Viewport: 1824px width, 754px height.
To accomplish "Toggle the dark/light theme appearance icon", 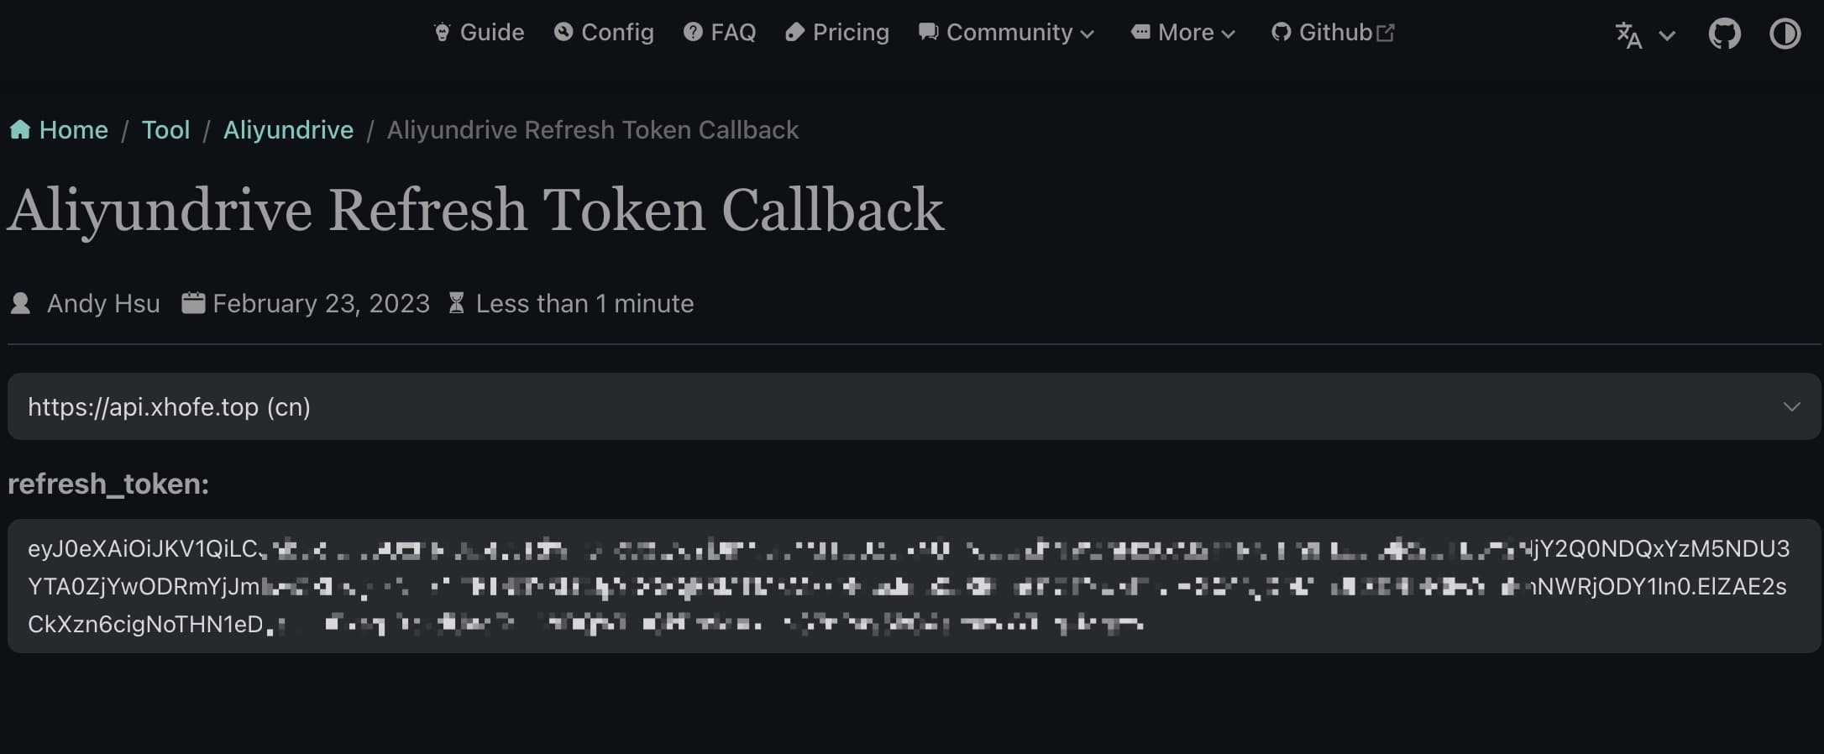I will tap(1785, 34).
